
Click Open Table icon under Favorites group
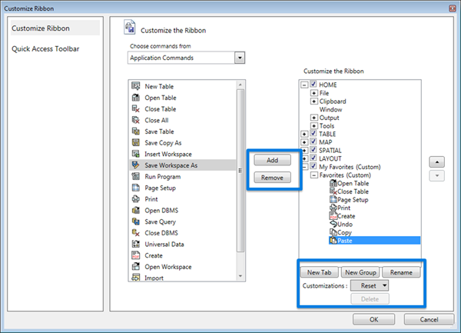[333, 183]
